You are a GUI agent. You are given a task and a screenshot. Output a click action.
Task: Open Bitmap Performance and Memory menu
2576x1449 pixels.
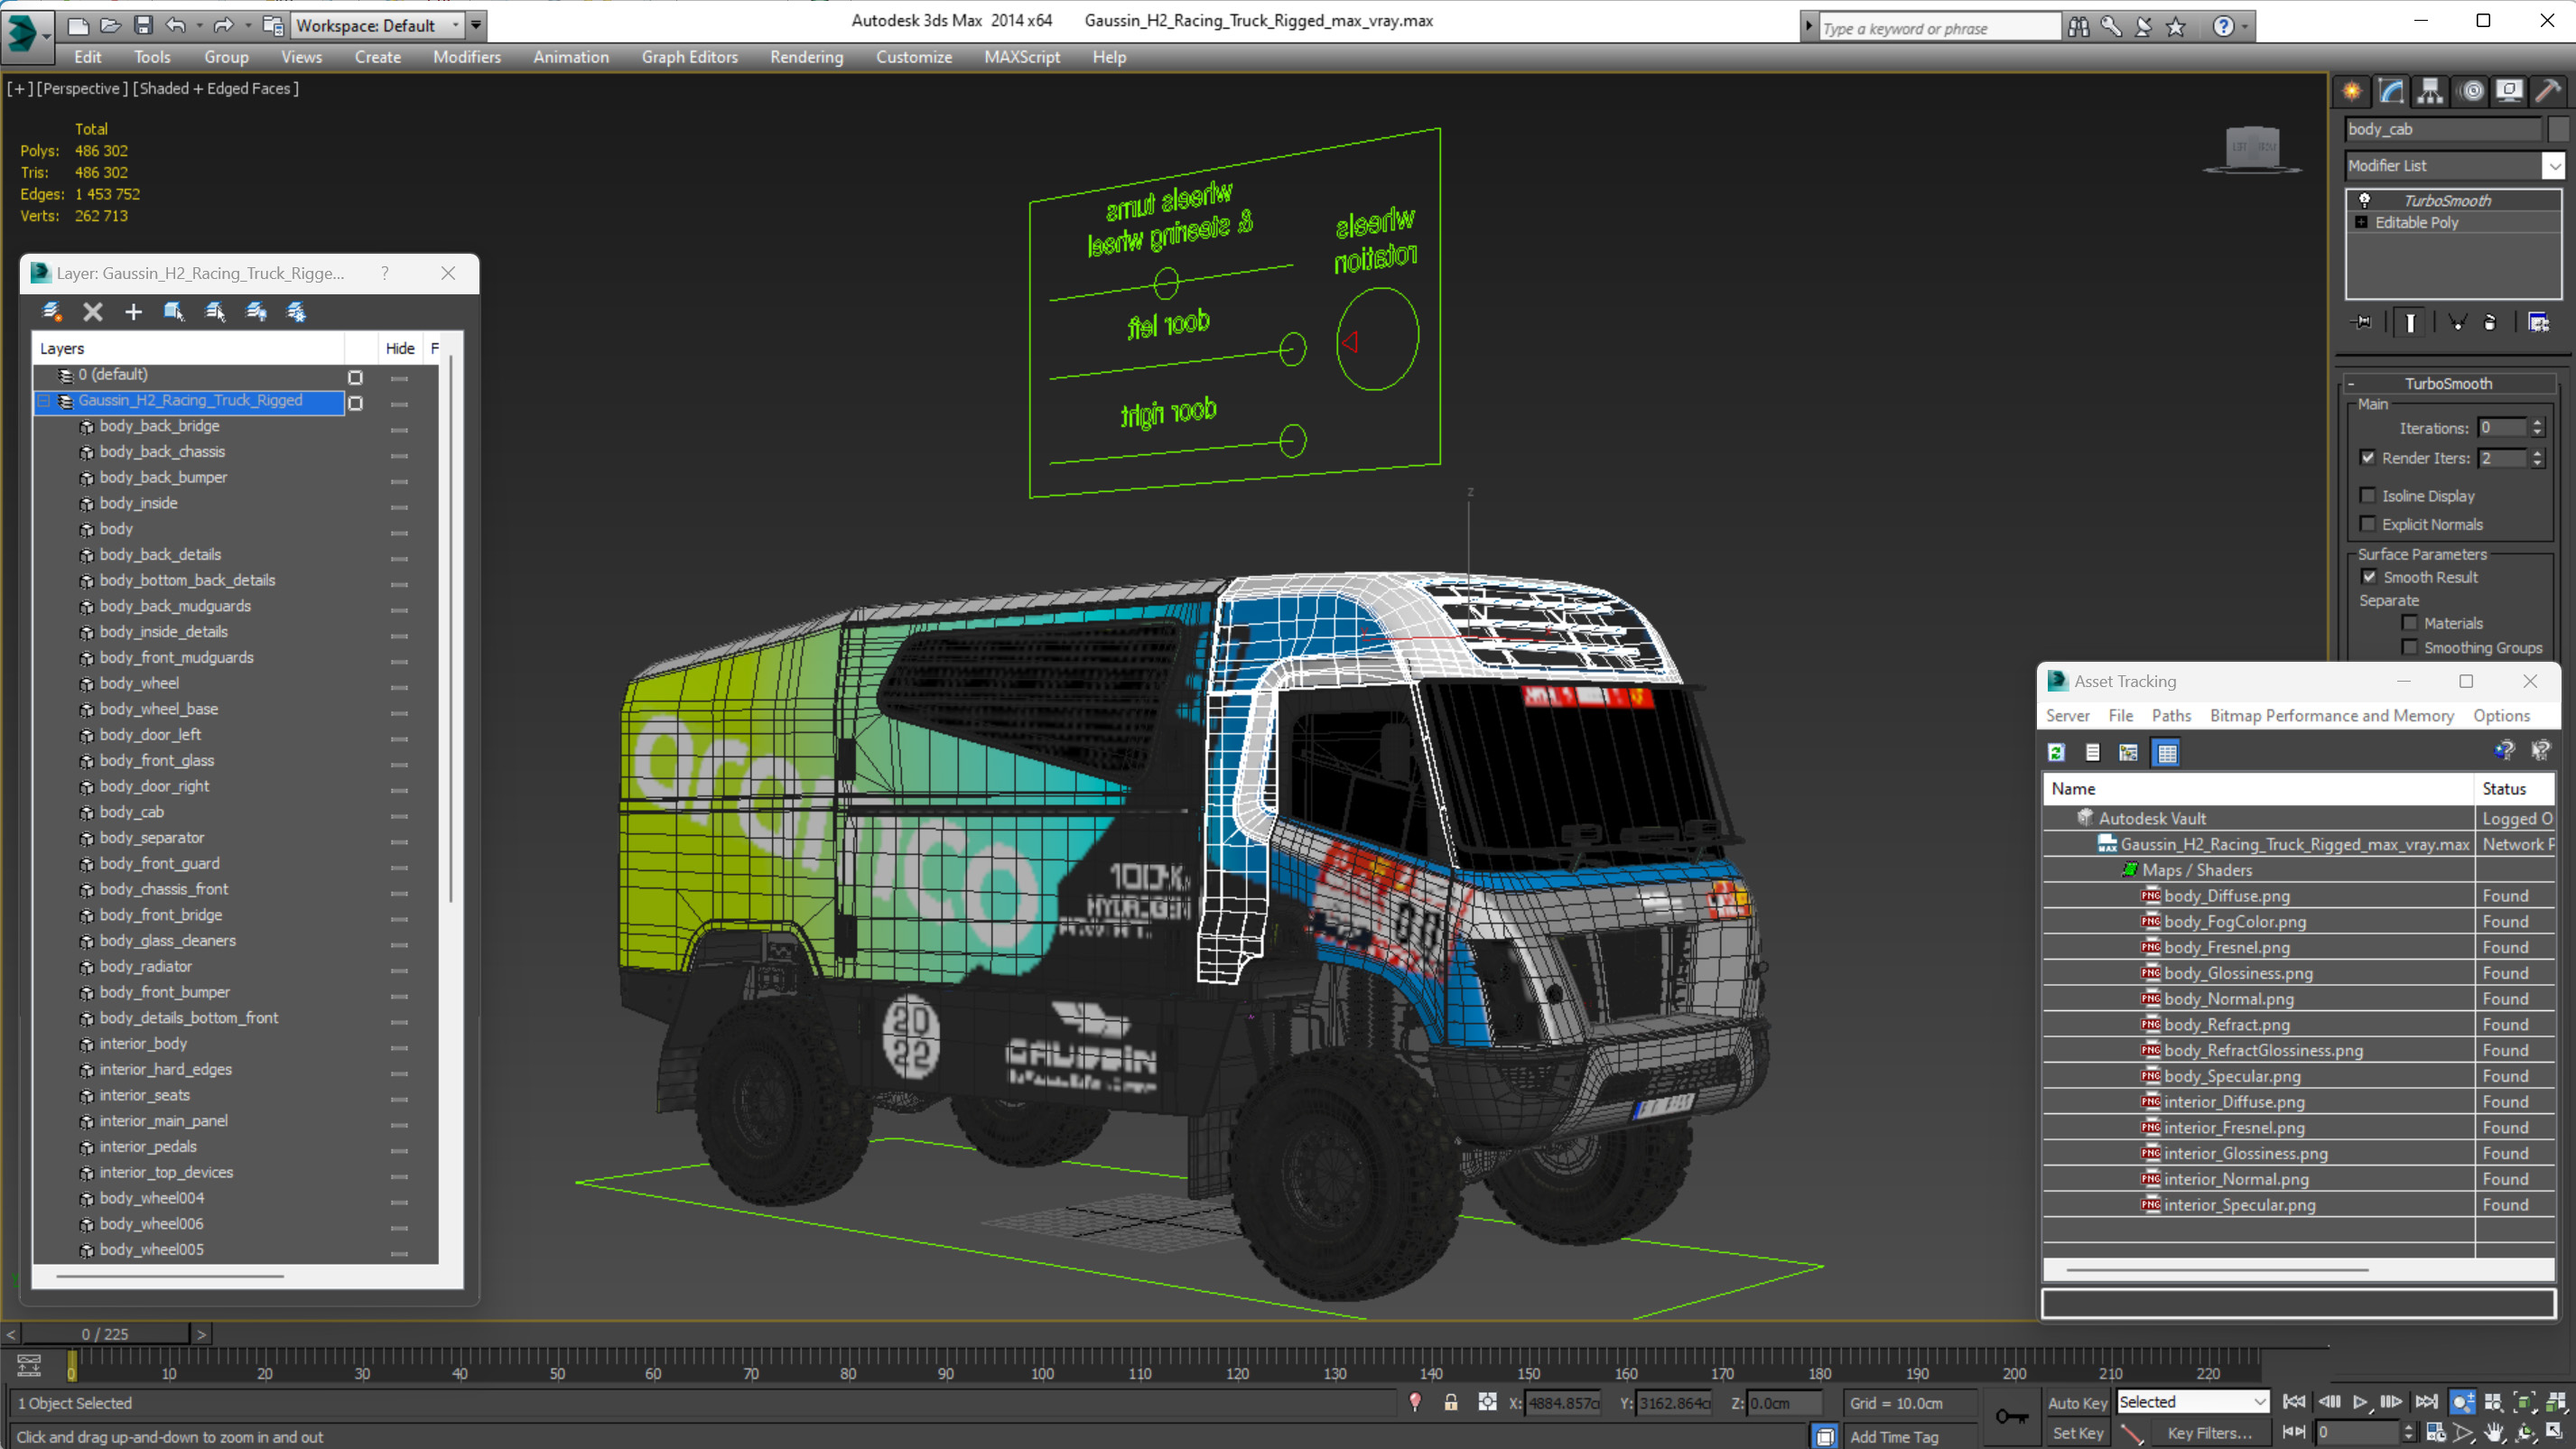pyautogui.click(x=2331, y=715)
